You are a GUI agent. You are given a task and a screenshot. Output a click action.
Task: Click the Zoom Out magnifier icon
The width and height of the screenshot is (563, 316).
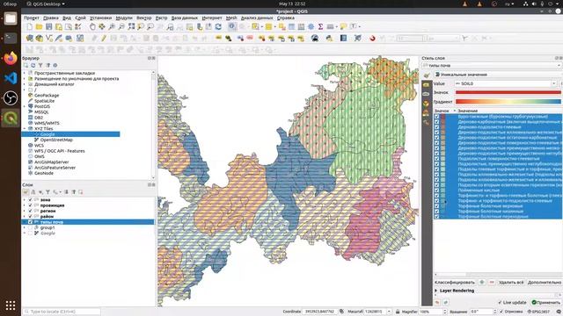click(121, 27)
